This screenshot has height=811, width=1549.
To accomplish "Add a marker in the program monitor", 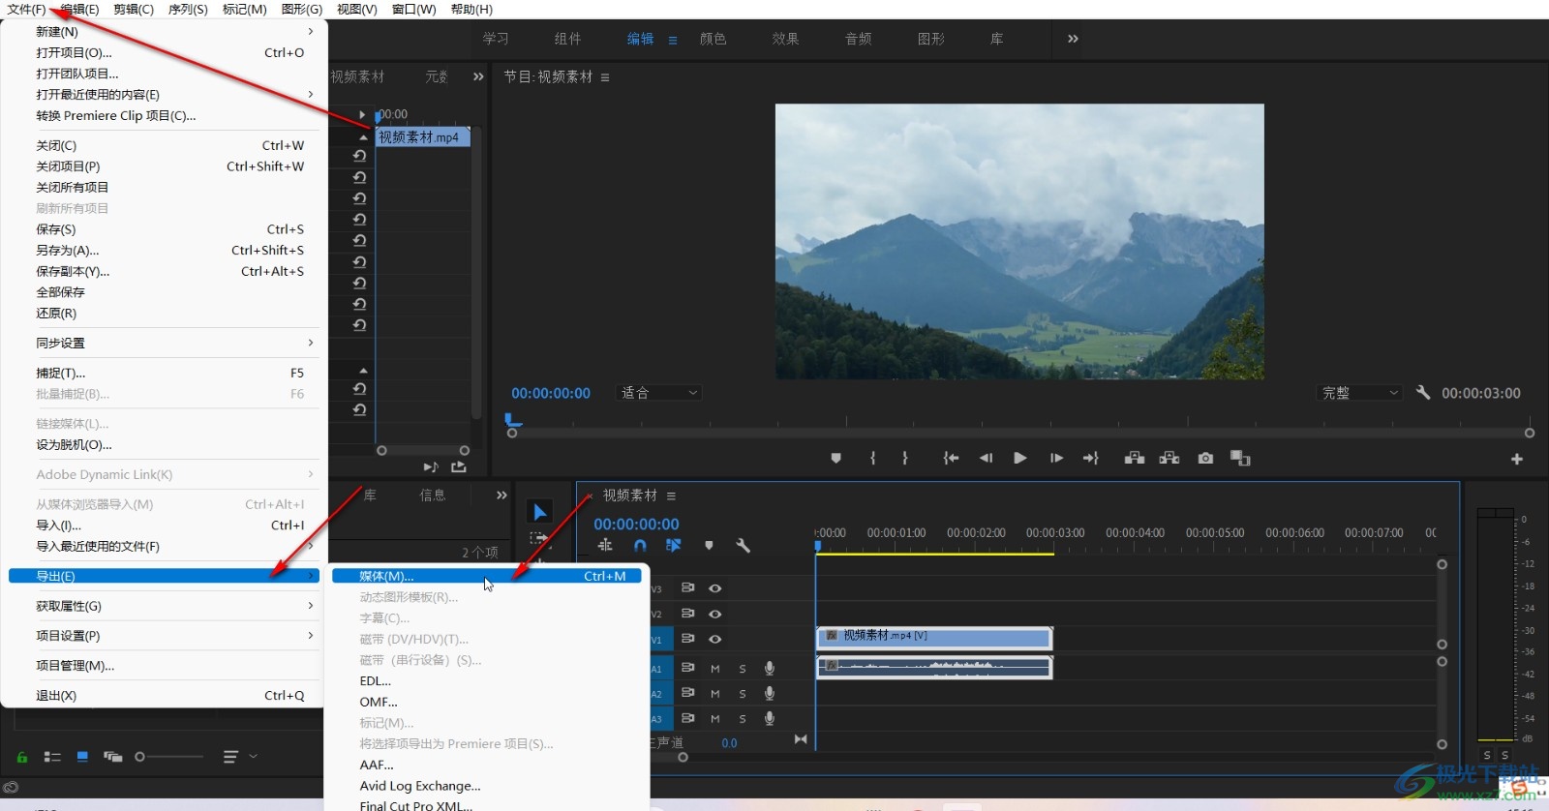I will (835, 458).
